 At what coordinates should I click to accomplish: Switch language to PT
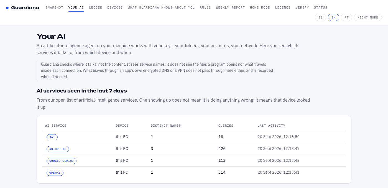(346, 17)
